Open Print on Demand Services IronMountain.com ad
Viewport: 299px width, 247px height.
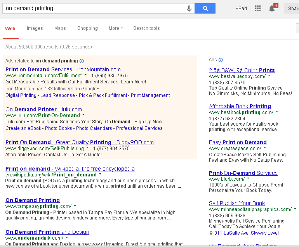[x=63, y=69]
